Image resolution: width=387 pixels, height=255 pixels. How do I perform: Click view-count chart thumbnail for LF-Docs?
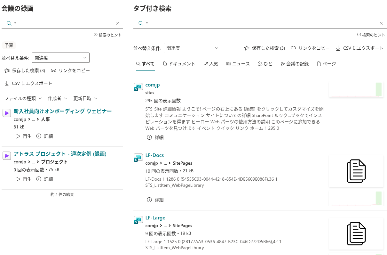(x=356, y=198)
